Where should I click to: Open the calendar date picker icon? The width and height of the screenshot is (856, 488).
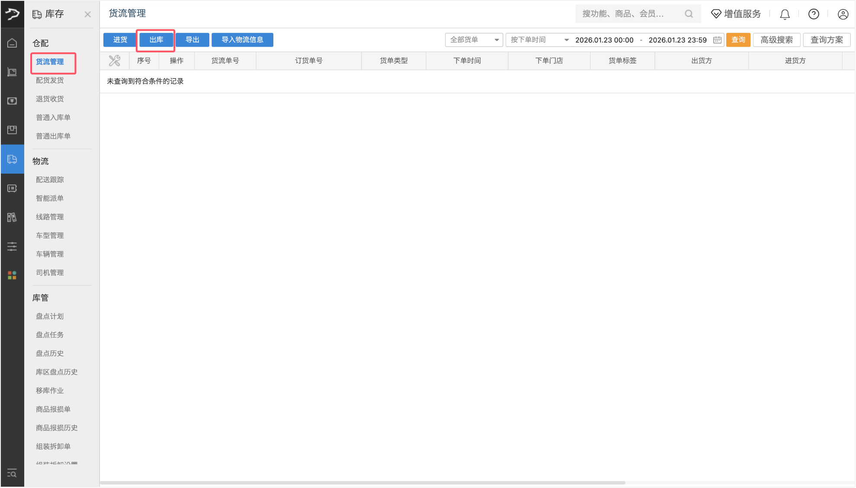pos(717,40)
